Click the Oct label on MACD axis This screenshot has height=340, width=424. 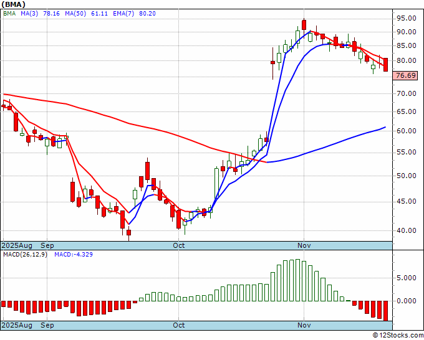click(x=179, y=325)
